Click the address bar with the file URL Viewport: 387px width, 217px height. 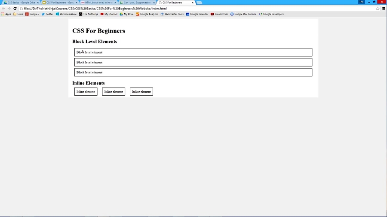[197, 9]
